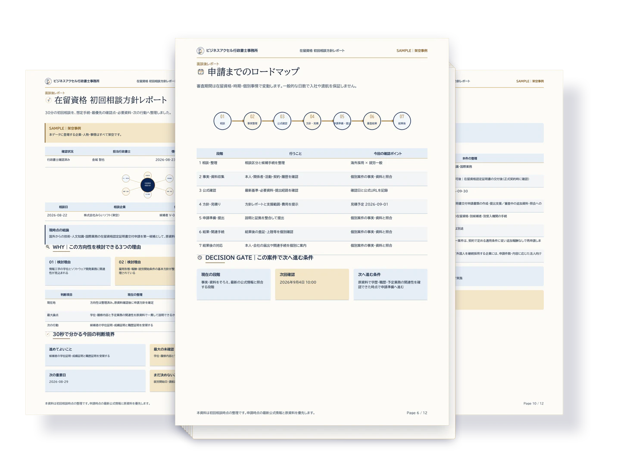Click the row label 7 結果後の対応

[x=211, y=246]
